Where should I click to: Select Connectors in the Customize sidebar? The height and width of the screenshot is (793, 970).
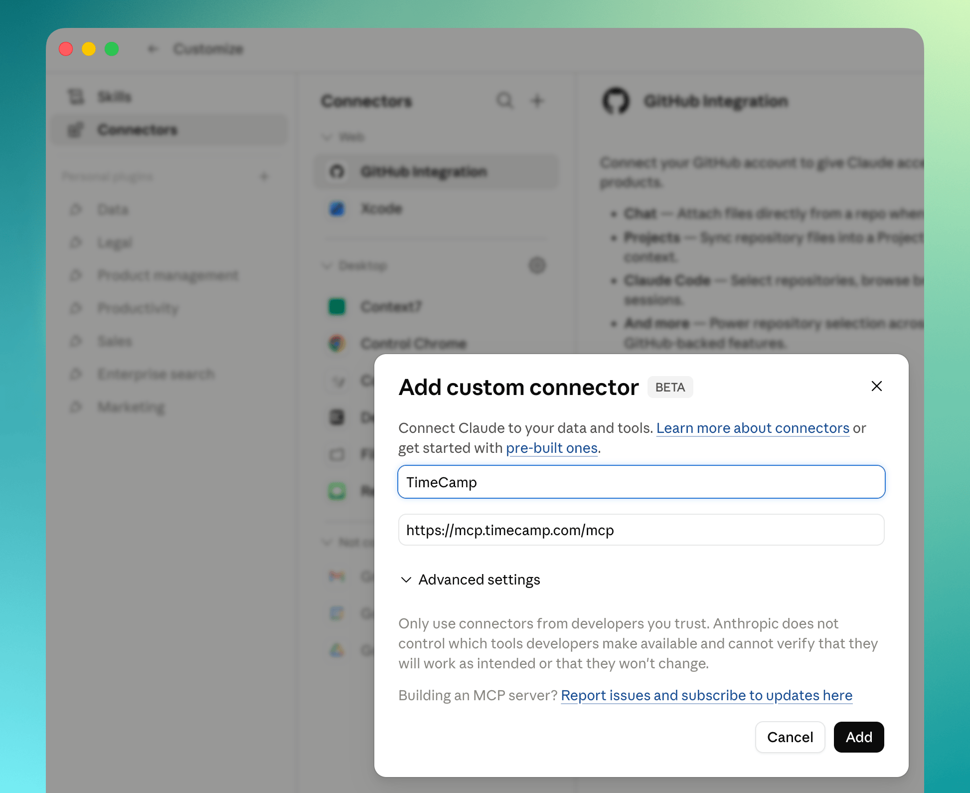pos(169,130)
